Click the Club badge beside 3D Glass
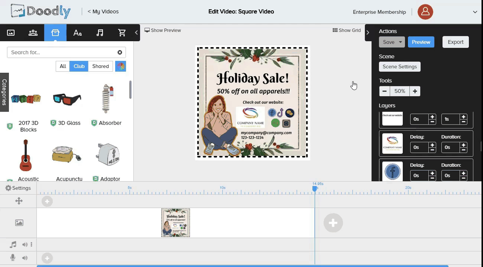The width and height of the screenshot is (483, 267). point(53,123)
